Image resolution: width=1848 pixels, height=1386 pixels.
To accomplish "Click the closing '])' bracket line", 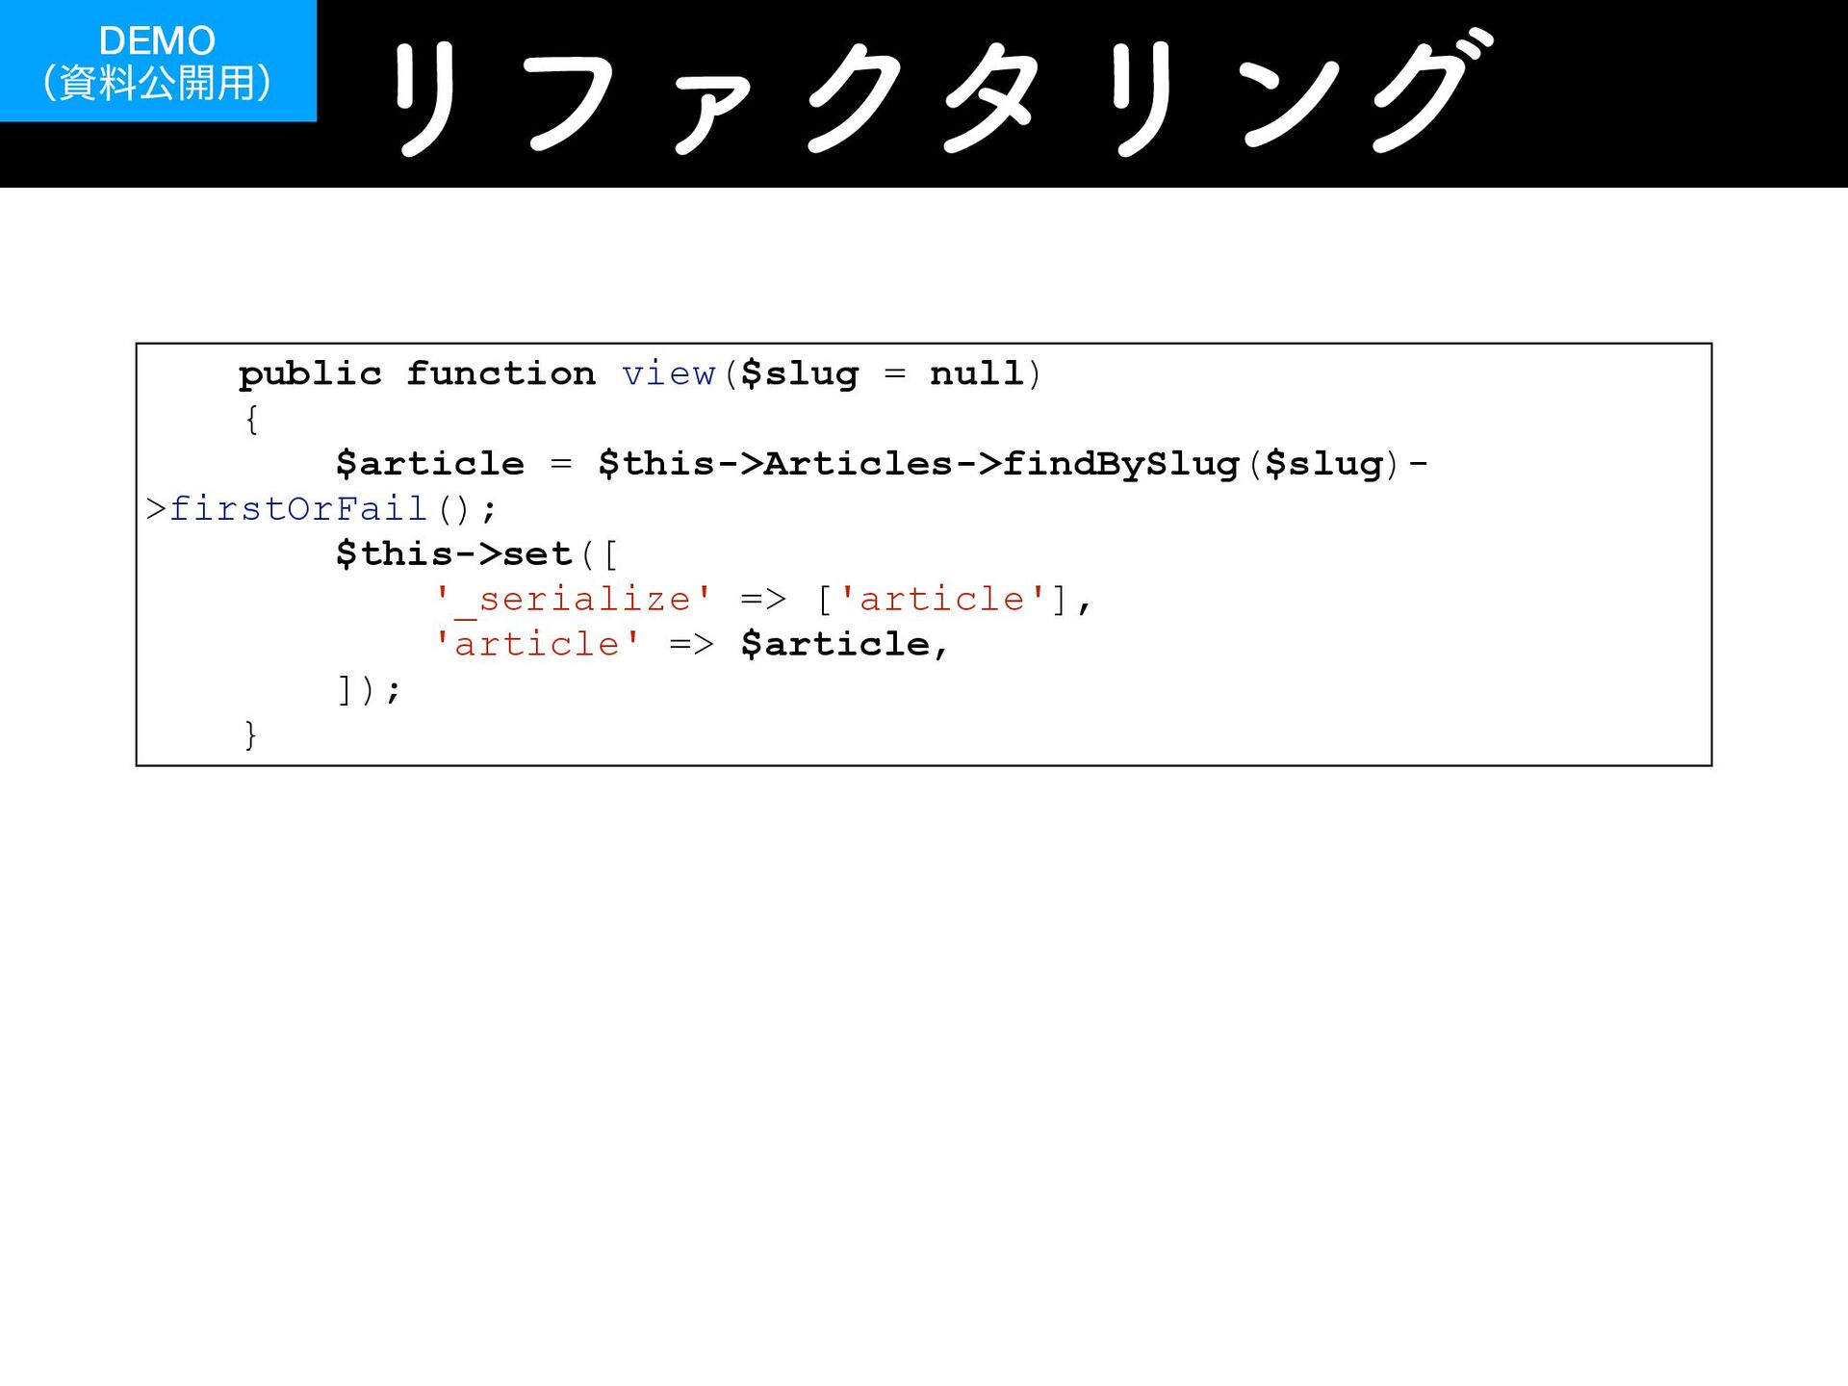I will tap(368, 689).
